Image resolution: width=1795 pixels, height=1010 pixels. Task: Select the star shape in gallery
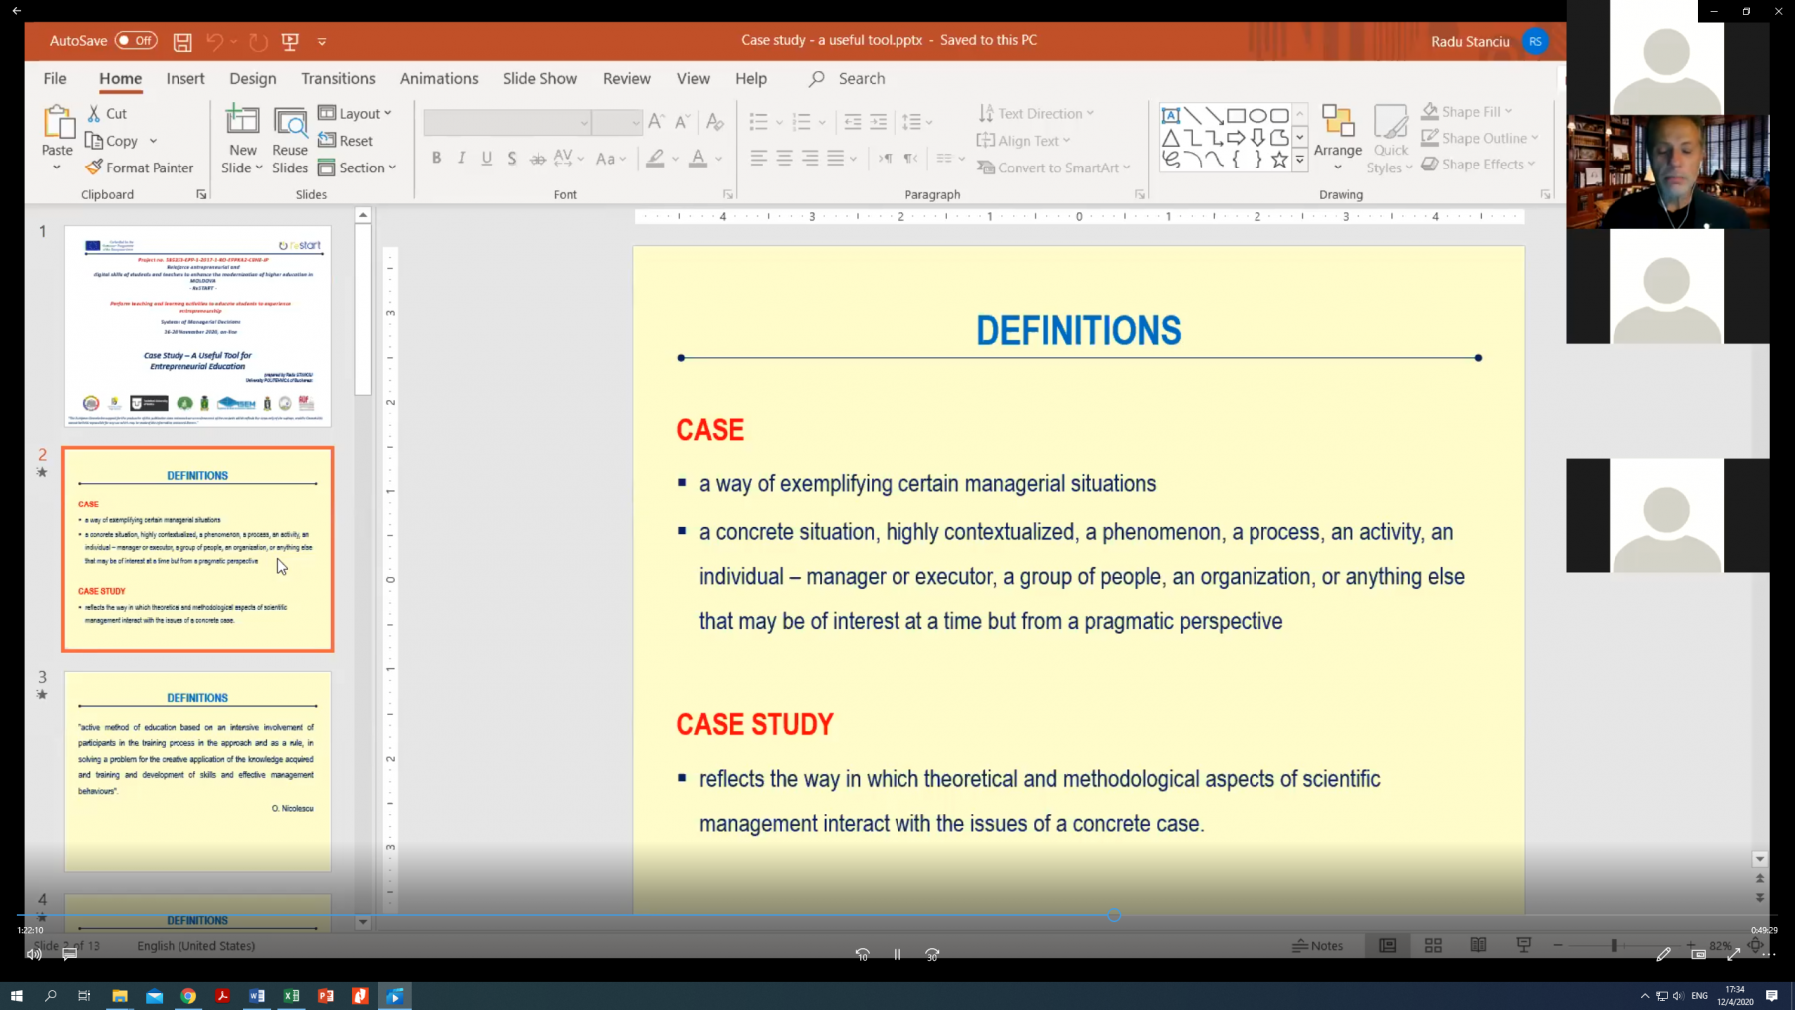[x=1279, y=159]
